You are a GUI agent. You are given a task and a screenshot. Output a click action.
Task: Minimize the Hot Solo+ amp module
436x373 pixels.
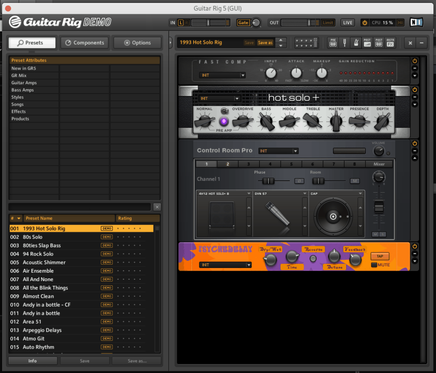[x=415, y=97]
